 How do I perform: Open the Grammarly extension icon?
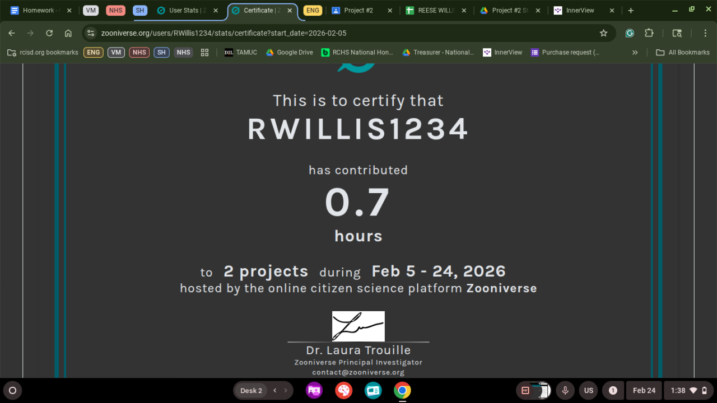(x=630, y=33)
